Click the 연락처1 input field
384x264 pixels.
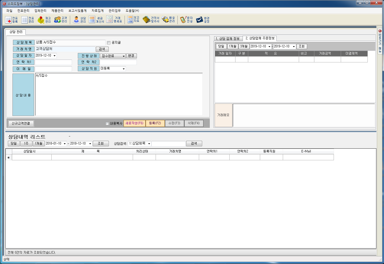(53, 62)
